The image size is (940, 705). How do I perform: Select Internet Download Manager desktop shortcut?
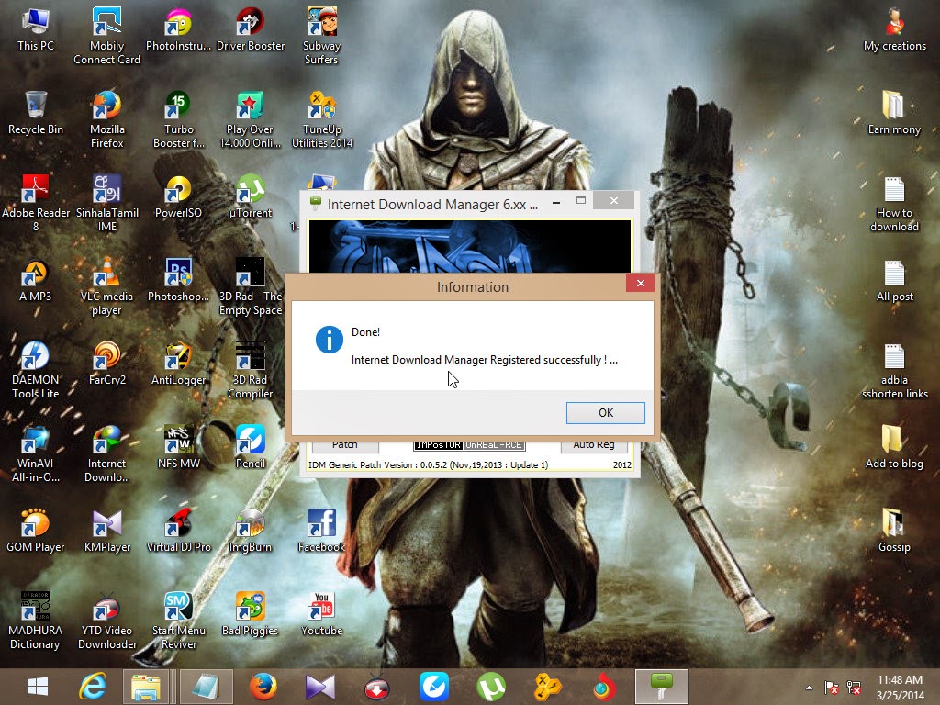(106, 453)
